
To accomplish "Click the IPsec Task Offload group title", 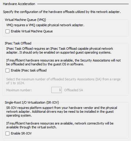I will click(x=18, y=43).
